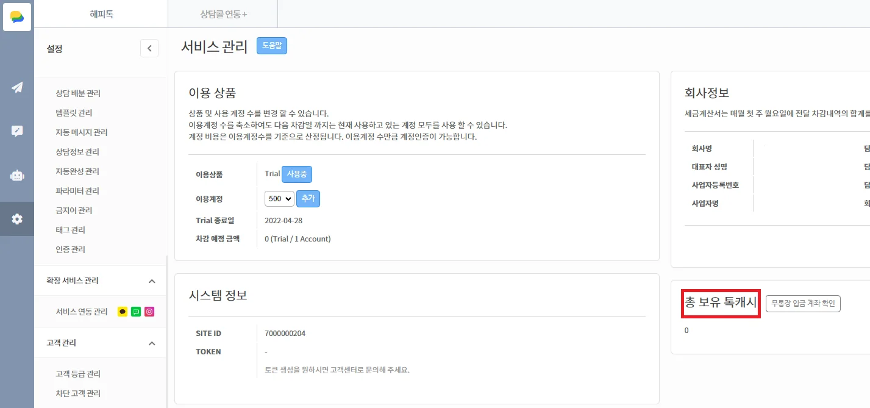The image size is (870, 408).
Task: Click the green Naver TalkTalk icon
Action: [136, 312]
